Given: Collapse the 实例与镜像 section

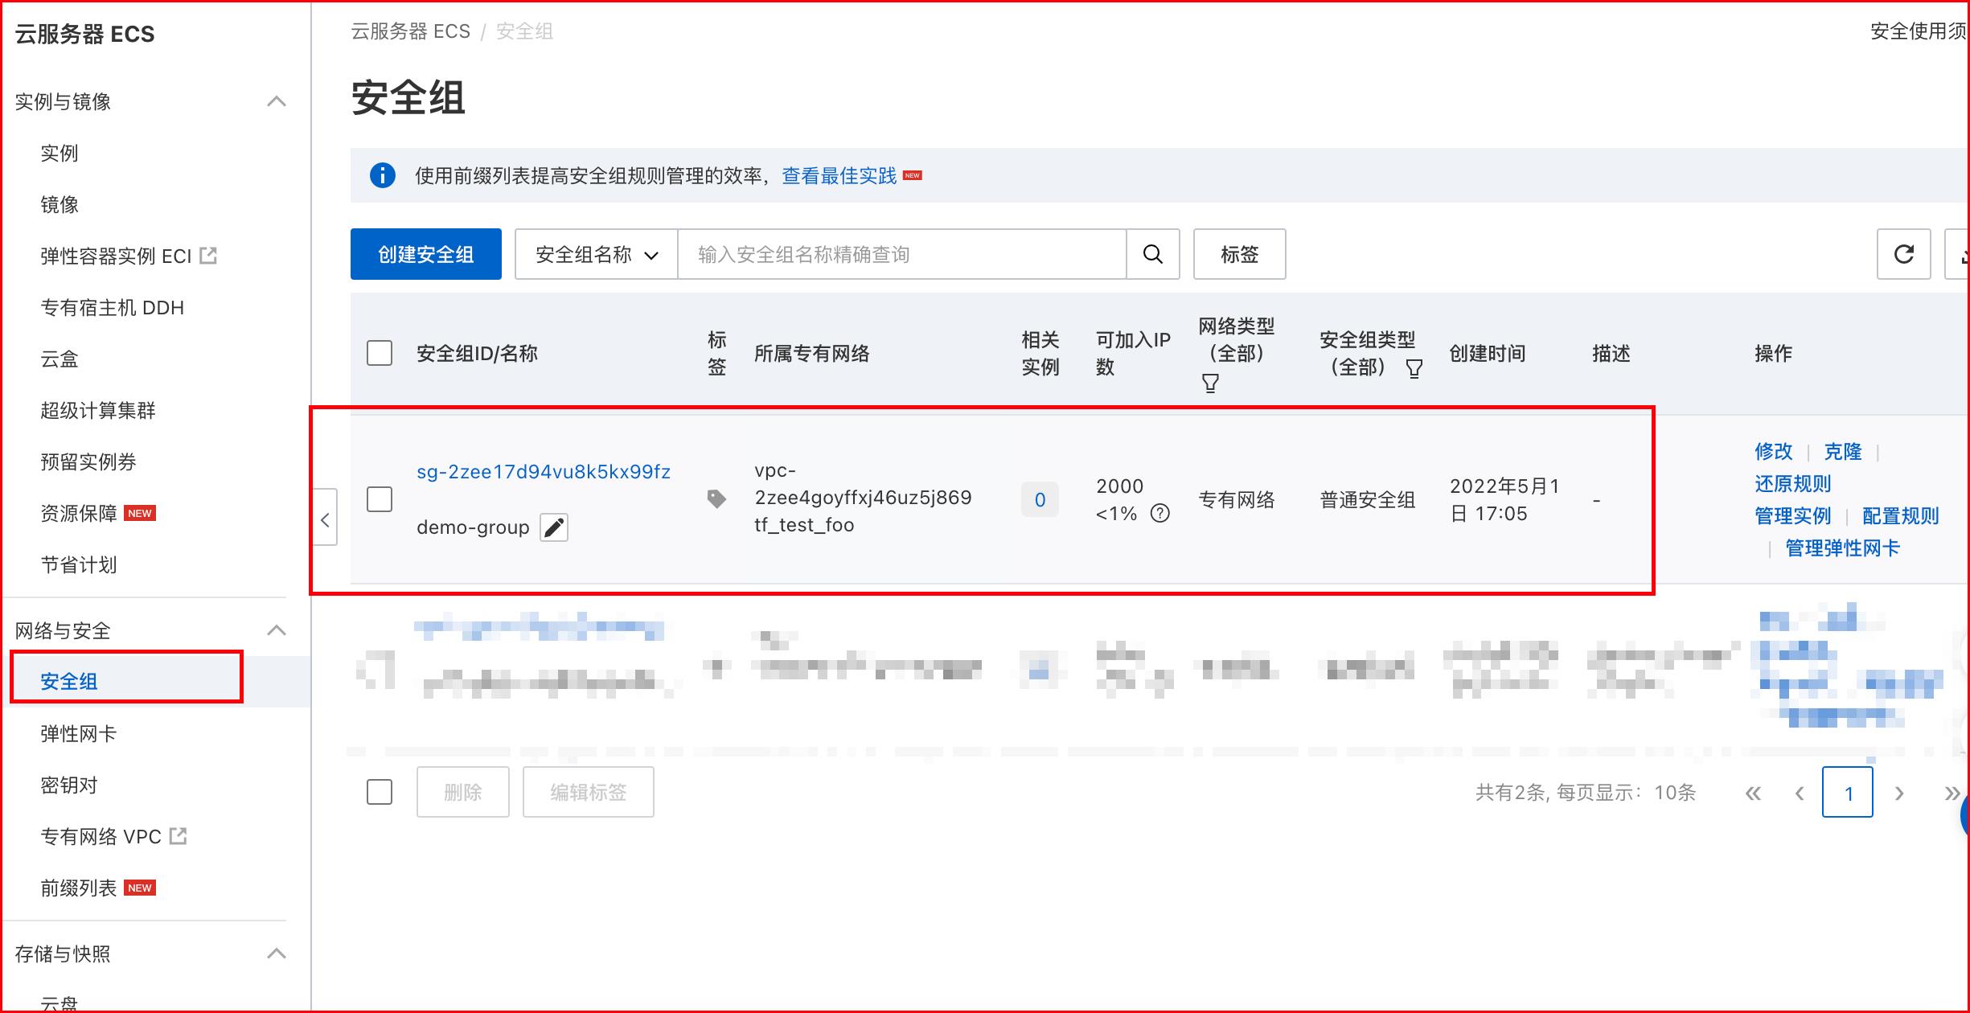Looking at the screenshot, I should click(276, 101).
